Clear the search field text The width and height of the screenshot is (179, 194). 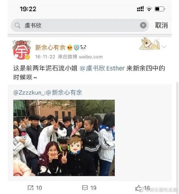pyautogui.click(x=143, y=25)
